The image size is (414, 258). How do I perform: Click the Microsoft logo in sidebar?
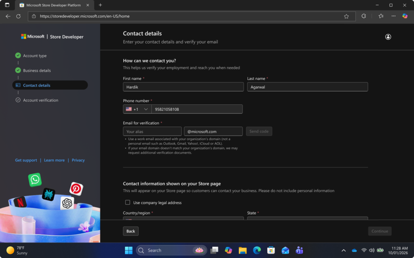[x=33, y=37]
